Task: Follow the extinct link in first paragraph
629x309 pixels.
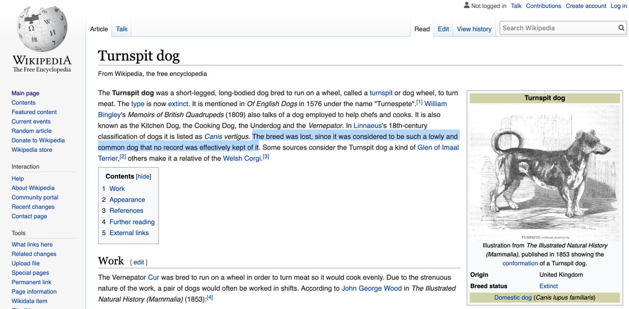Action: [178, 104]
